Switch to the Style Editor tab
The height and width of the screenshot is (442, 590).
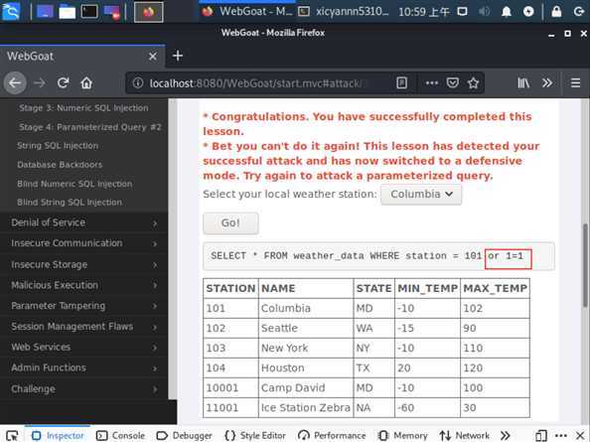click(x=254, y=436)
